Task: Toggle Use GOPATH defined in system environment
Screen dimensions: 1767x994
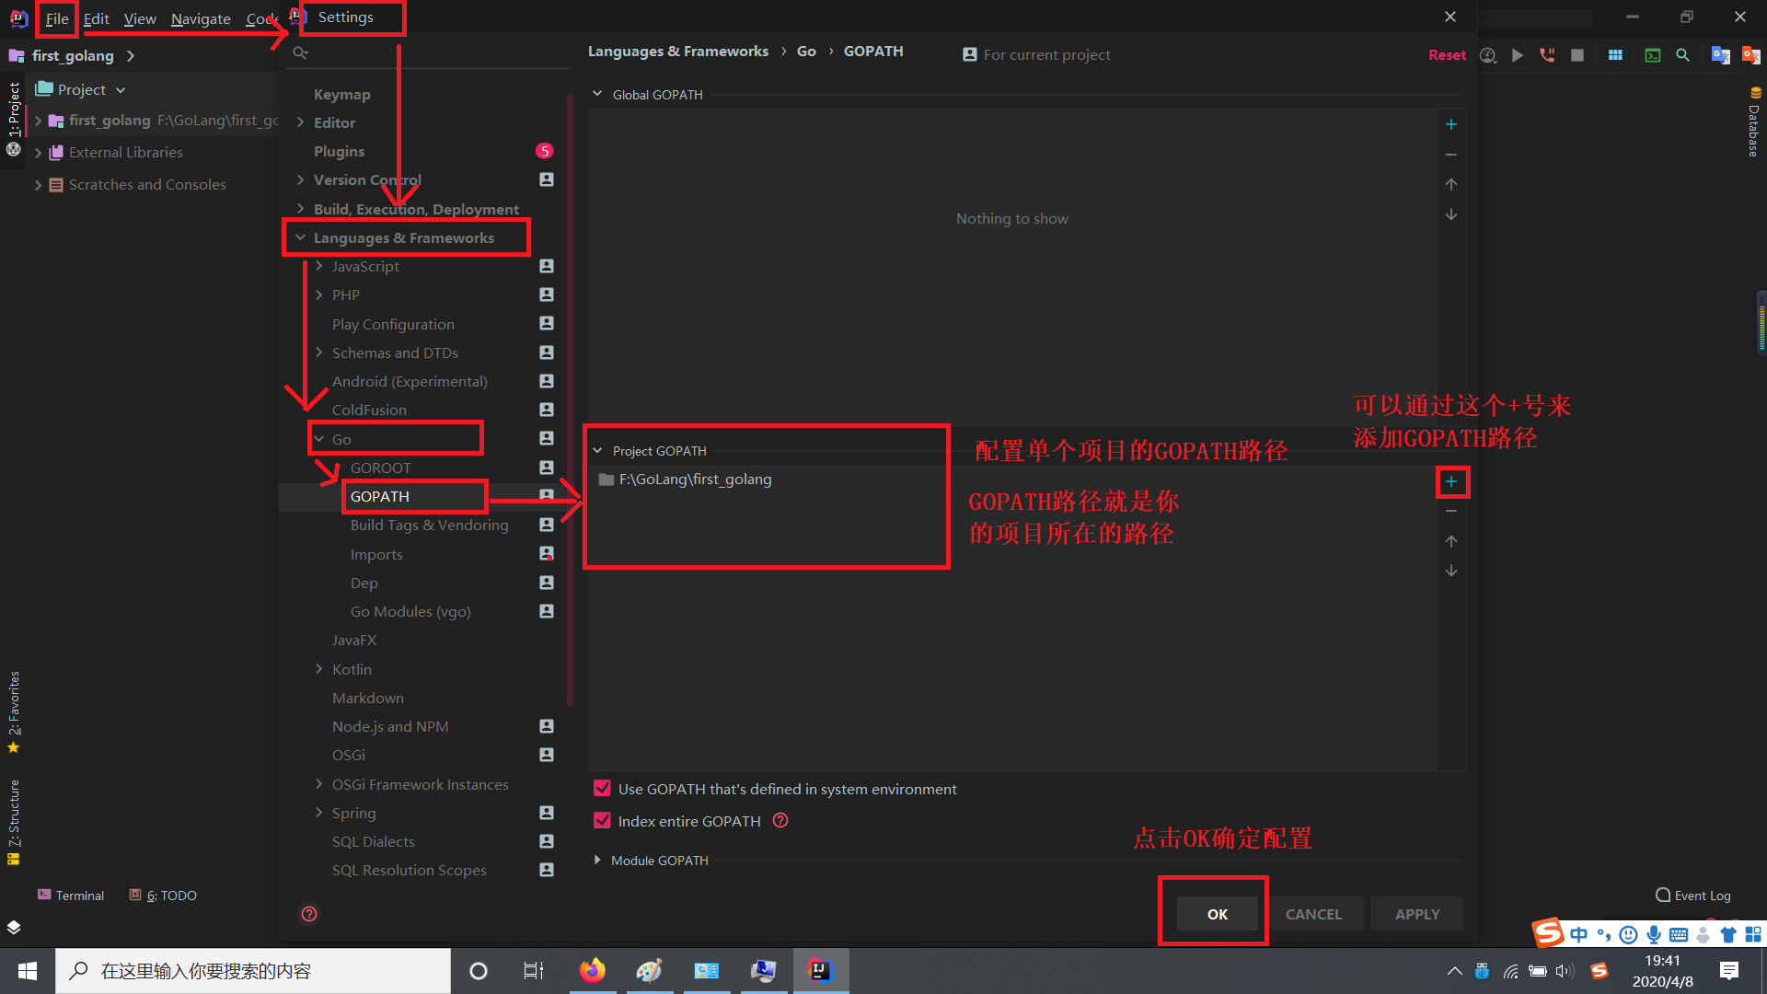Action: (603, 789)
